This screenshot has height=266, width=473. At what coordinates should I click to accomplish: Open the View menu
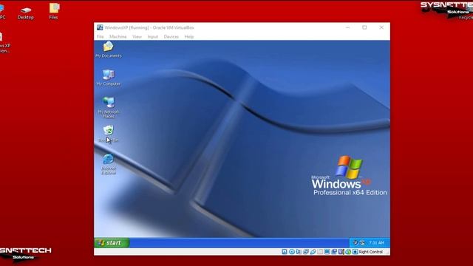(x=137, y=37)
